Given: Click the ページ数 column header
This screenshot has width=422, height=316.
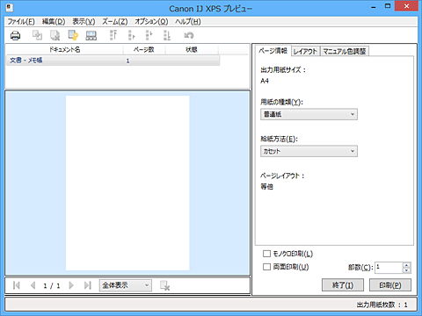Looking at the screenshot, I should 144,49.
